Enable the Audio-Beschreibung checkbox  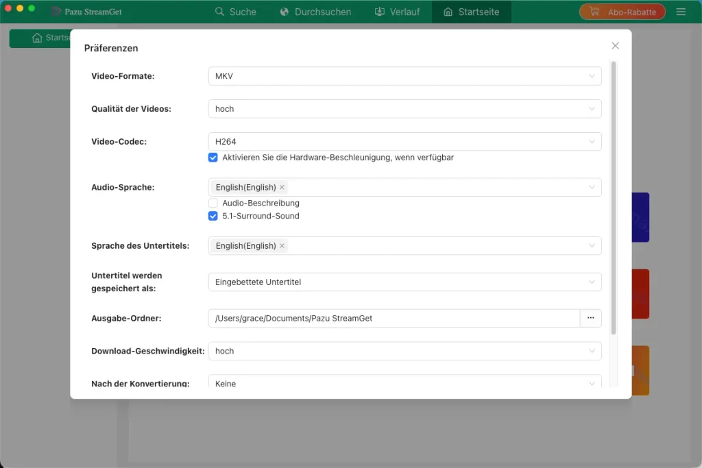coord(213,203)
